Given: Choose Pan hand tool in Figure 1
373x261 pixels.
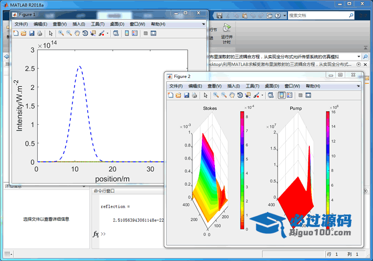Looking at the screenshot, I should click(77, 33).
